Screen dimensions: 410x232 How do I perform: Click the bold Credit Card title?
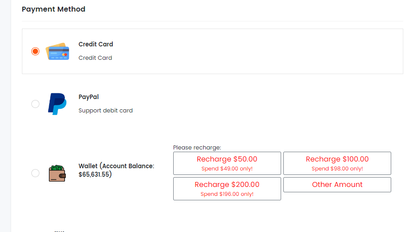tap(96, 44)
